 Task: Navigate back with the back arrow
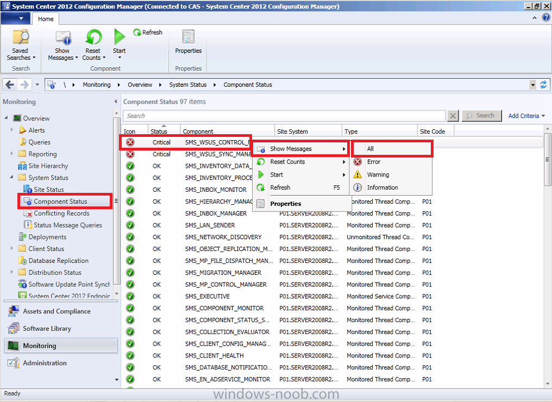pyautogui.click(x=10, y=85)
